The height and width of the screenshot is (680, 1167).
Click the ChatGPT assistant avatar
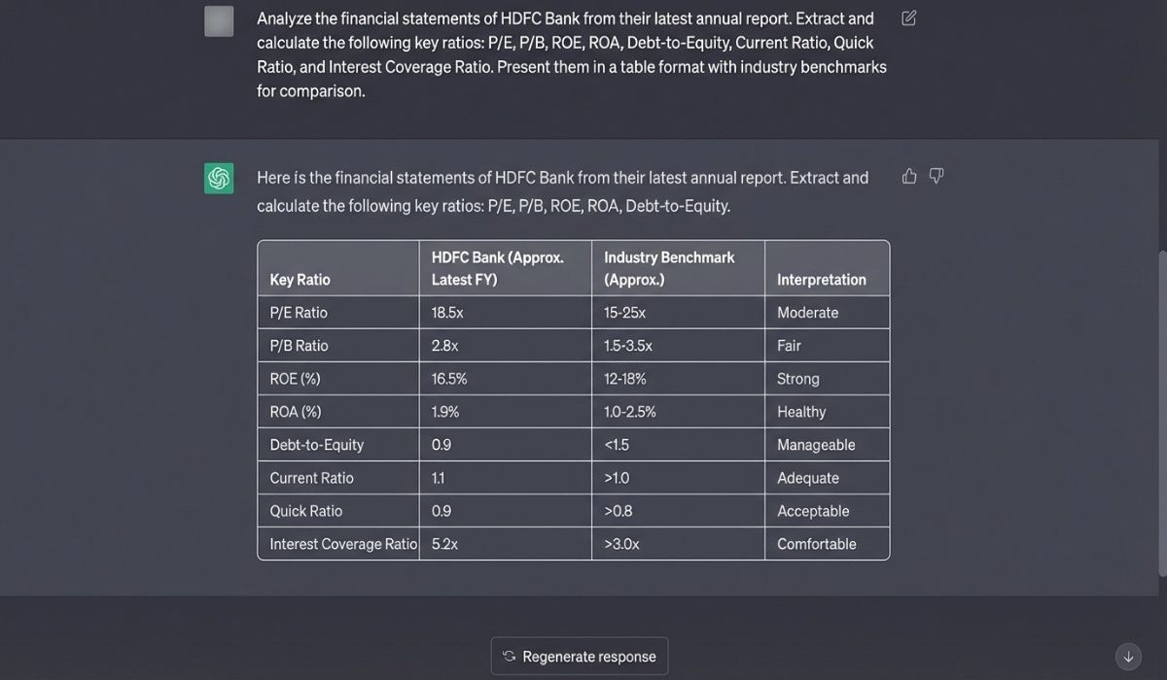(x=218, y=178)
